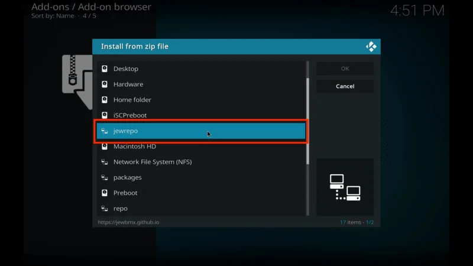This screenshot has width=473, height=266.
Task: Click the 4:51 PM clock
Action: point(417,11)
